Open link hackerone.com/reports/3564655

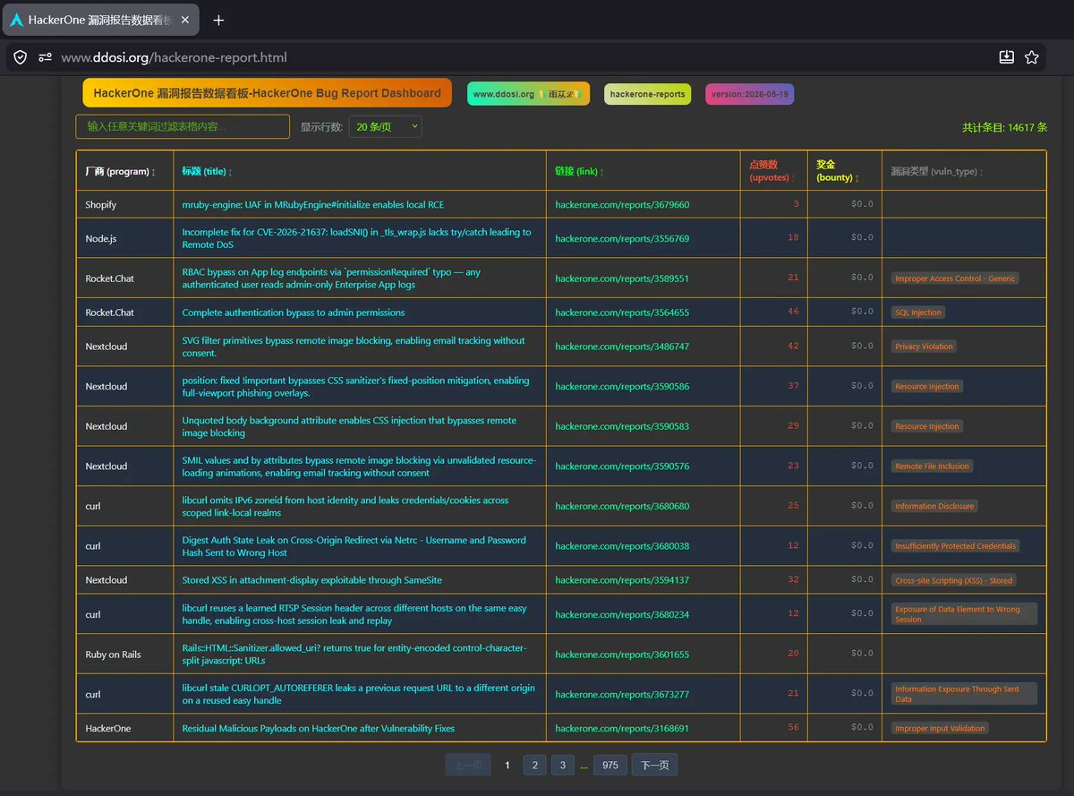(622, 312)
